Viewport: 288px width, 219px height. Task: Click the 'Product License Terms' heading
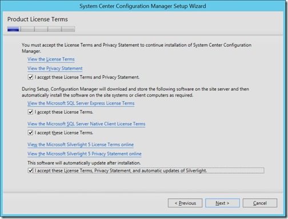click(x=38, y=19)
